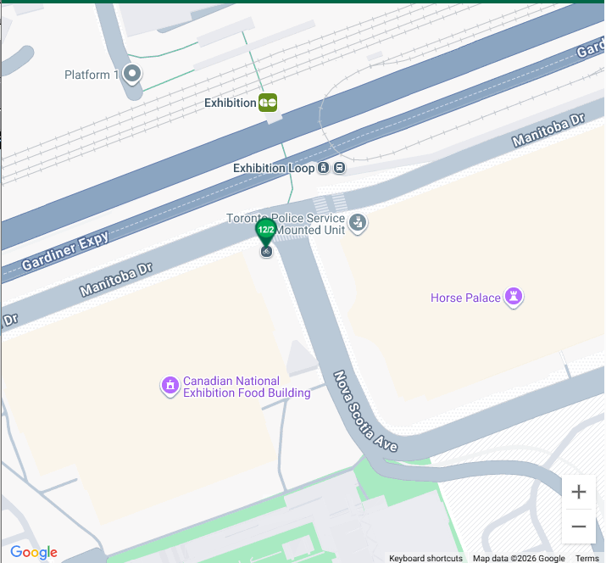Viewport: 606px width, 563px height.
Task: Select the bike share icon below marker
Action: click(x=266, y=252)
